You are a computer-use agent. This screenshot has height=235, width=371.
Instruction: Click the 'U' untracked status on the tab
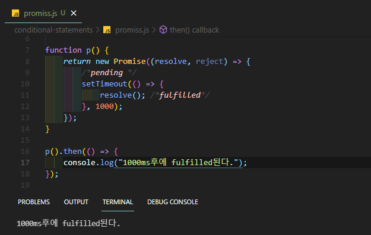pyautogui.click(x=63, y=13)
